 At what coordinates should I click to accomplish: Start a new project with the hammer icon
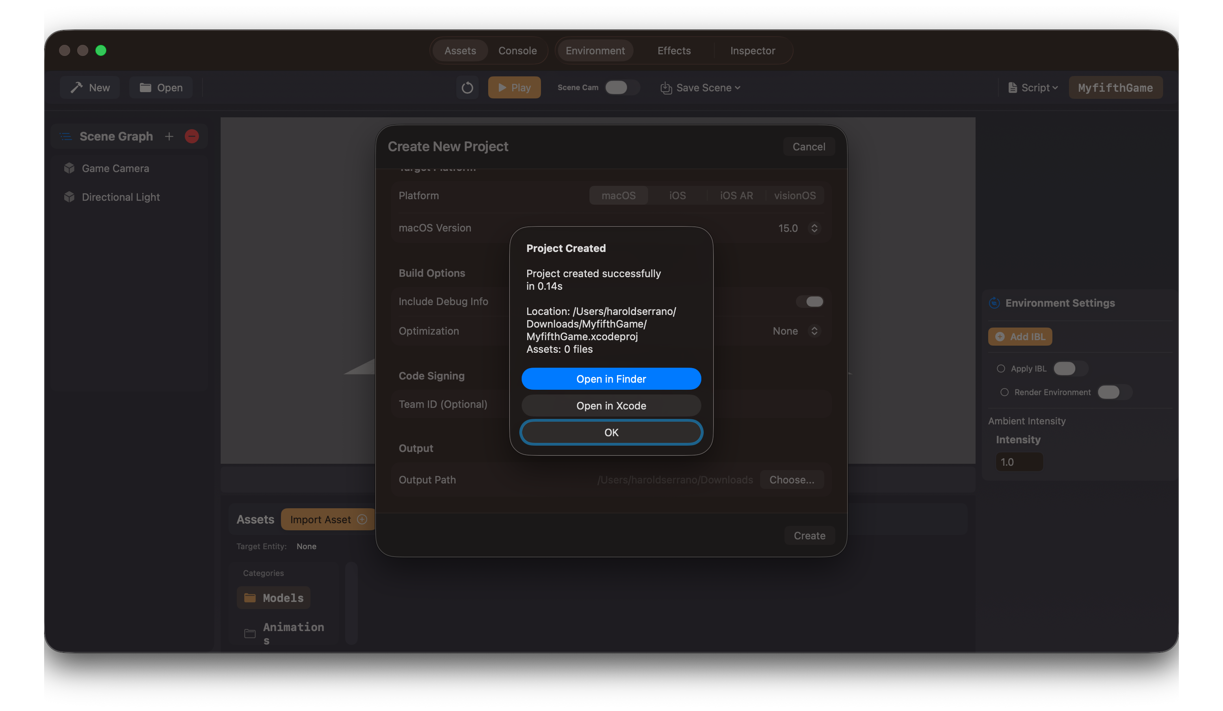point(78,87)
